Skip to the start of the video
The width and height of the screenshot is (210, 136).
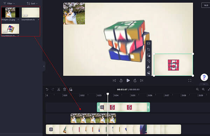[x=114, y=81]
